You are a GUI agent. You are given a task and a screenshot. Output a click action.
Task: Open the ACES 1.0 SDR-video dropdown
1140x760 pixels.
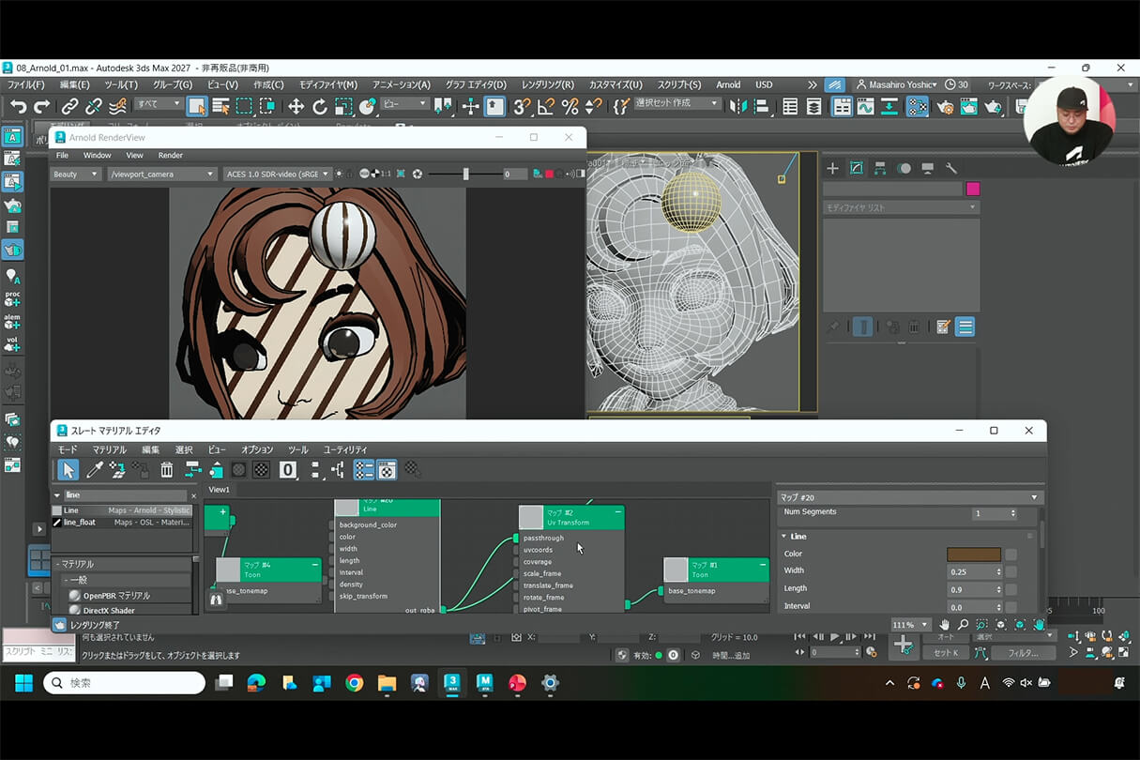(278, 174)
